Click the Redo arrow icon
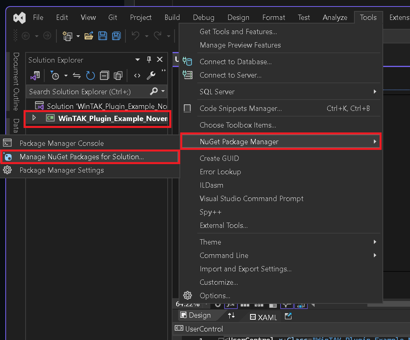410x340 pixels. point(158,35)
